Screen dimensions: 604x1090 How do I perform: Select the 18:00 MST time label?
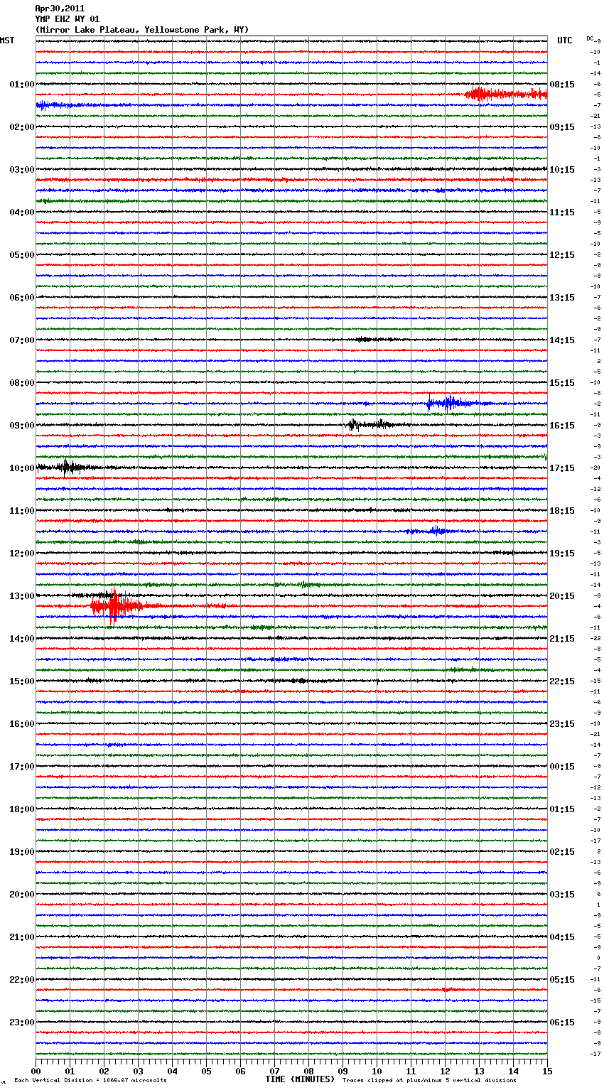(22, 809)
